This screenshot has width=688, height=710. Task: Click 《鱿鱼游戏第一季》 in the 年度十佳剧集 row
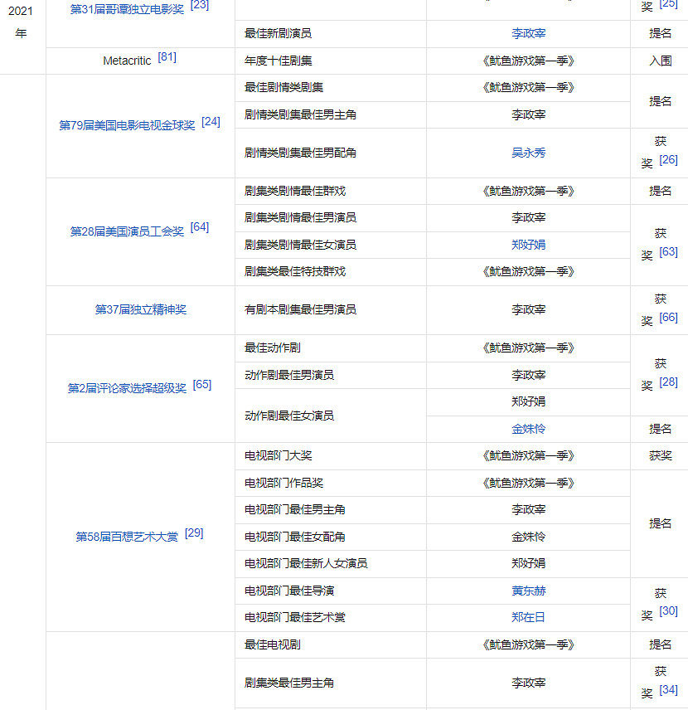coord(528,60)
